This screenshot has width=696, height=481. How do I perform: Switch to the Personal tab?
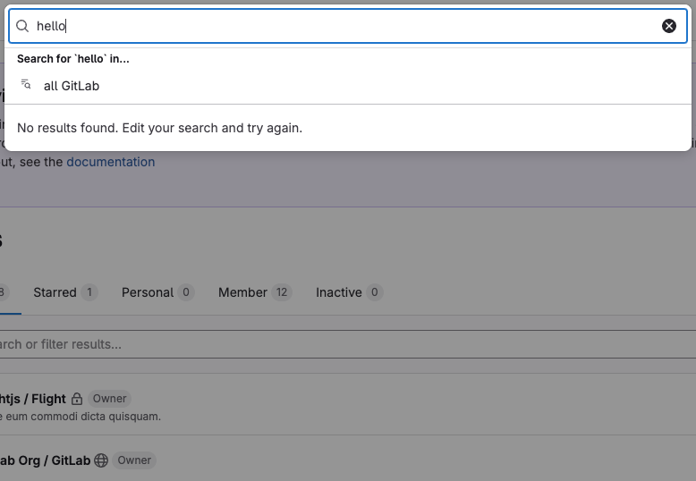(x=157, y=292)
